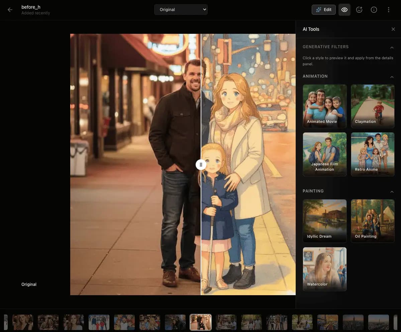The image size is (401, 332).
Task: Select the Claymation animation filter
Action: tap(372, 106)
